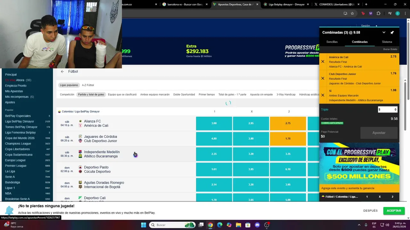410x230 pixels.
Task: Toggle Jaguares de Córdoba win odds 4.80
Action: (214, 139)
